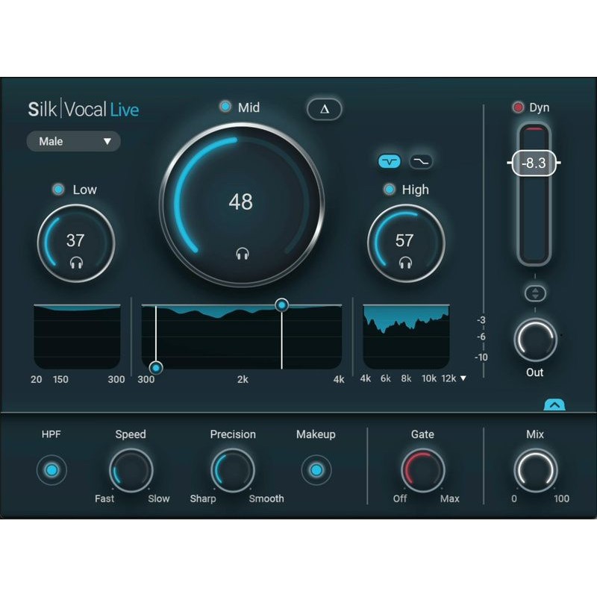Image resolution: width=597 pixels, height=597 pixels.
Task: Click the stepper arrows above the Out knob
Action: pos(535,293)
